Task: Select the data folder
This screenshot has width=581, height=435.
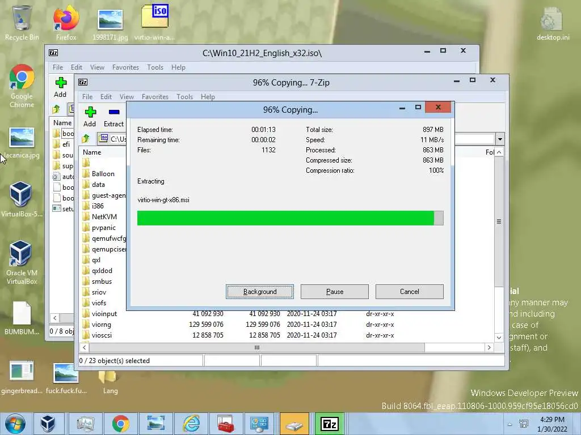Action: click(98, 184)
